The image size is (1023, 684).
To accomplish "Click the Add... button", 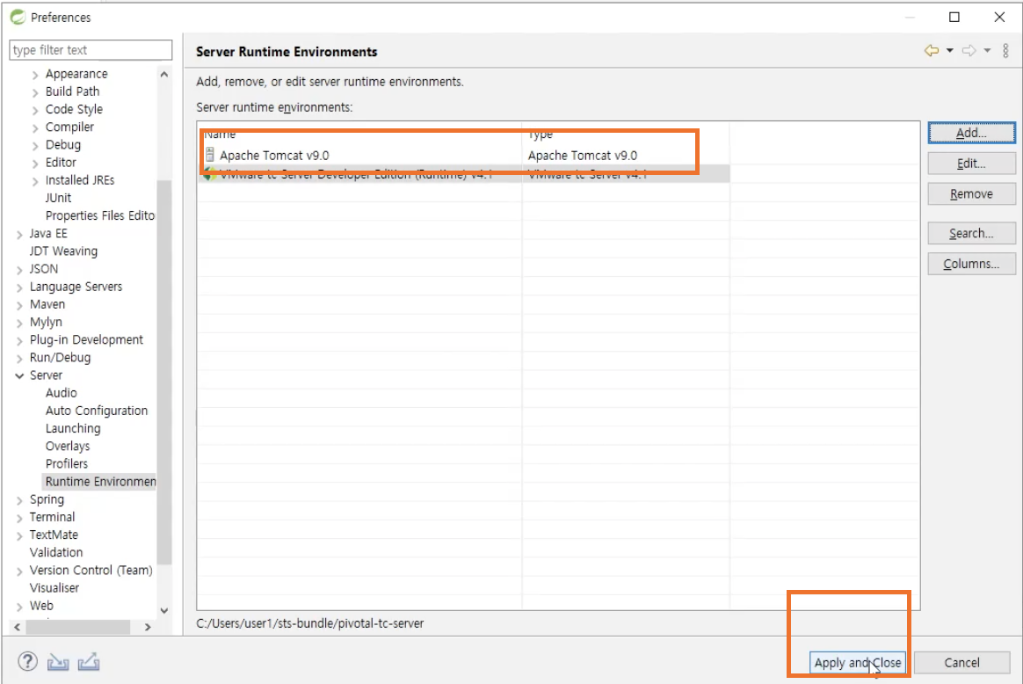I will click(971, 133).
